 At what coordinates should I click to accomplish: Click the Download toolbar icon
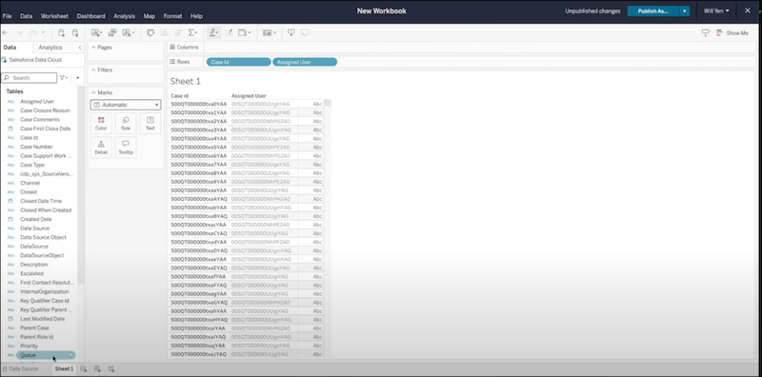point(291,32)
